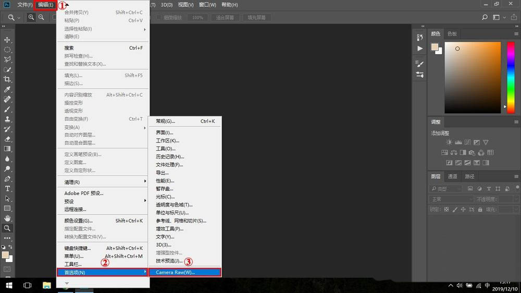Viewport: 521px width, 293px height.
Task: Toggle Quick Mask mode
Action: pyautogui.click(x=7, y=269)
